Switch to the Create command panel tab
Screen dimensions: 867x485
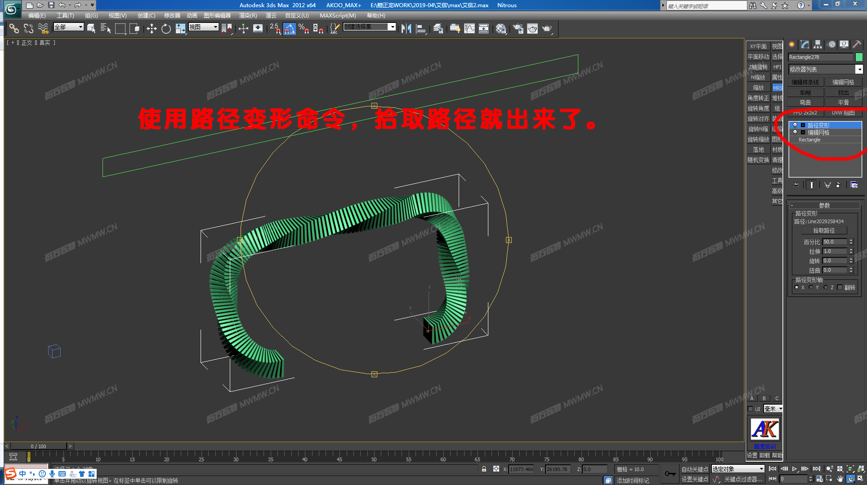tap(792, 44)
